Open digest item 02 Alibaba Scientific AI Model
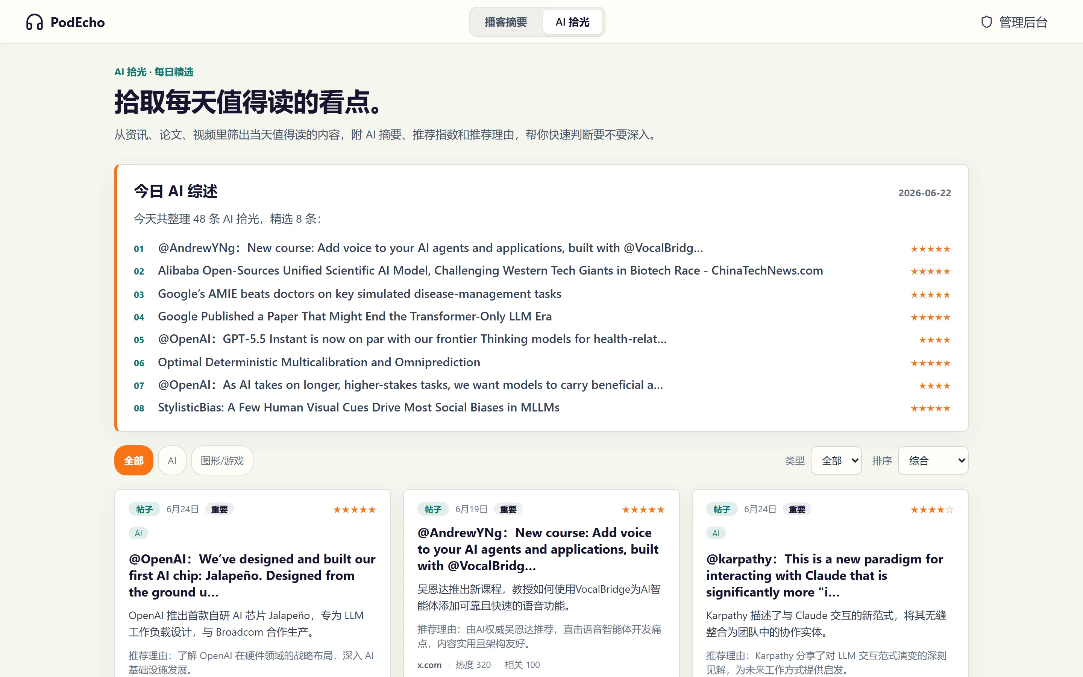Viewport: 1083px width, 677px height. (x=490, y=270)
